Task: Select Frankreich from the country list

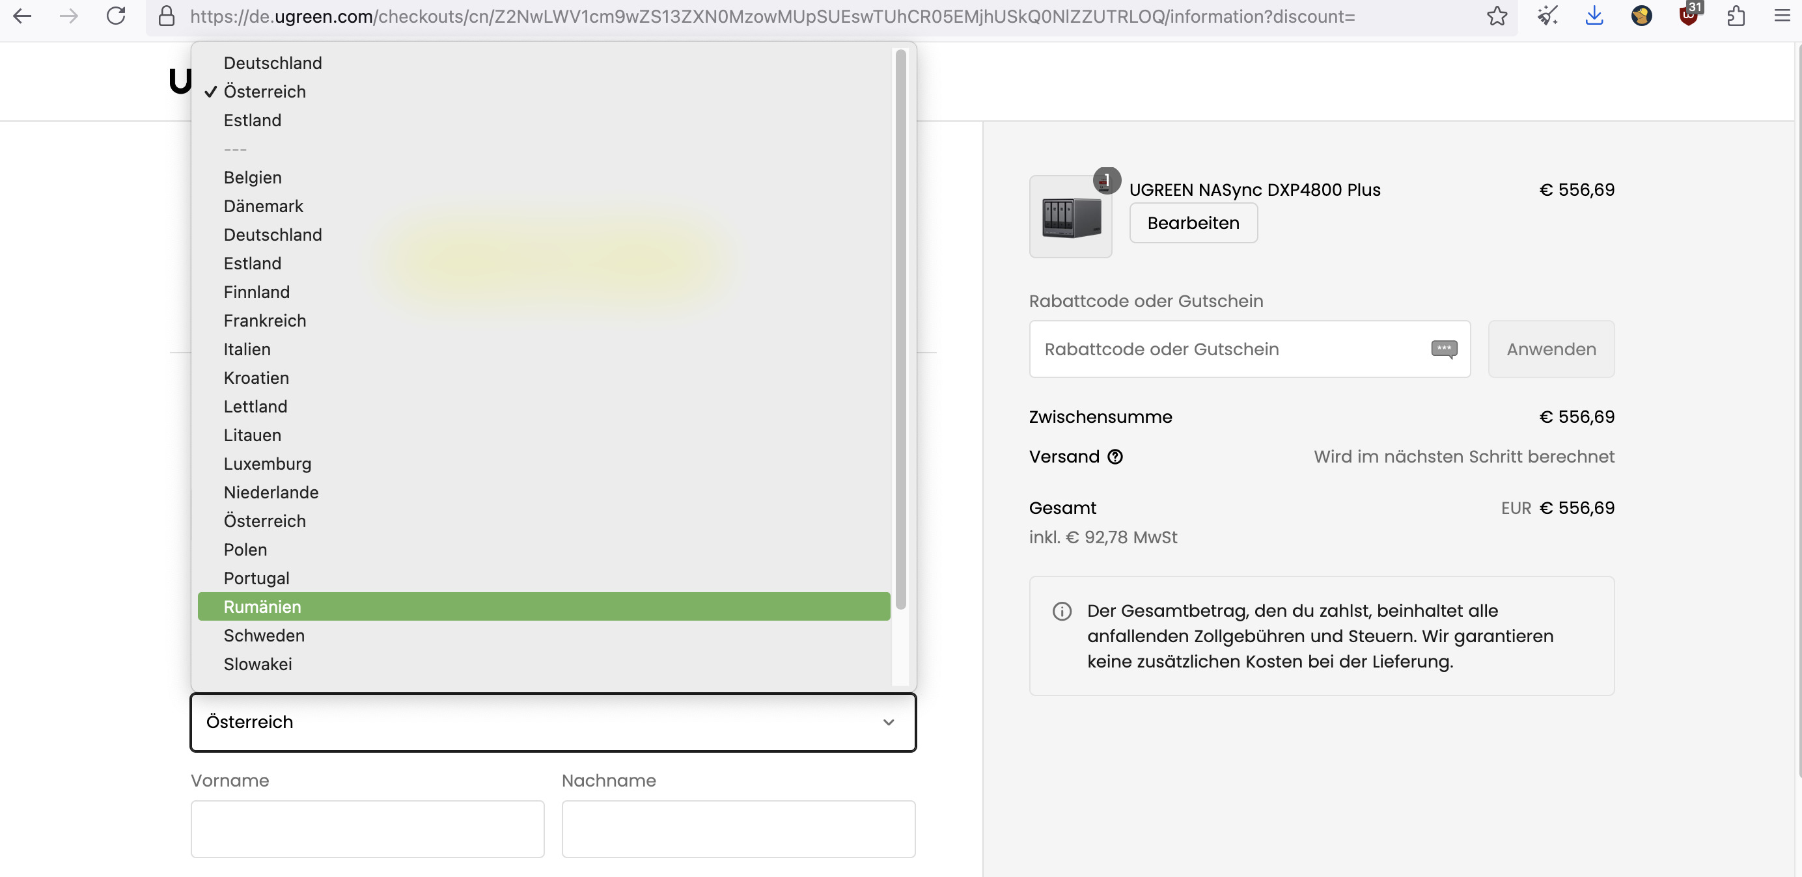Action: (x=265, y=320)
